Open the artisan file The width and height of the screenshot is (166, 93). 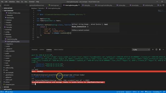[8, 82]
